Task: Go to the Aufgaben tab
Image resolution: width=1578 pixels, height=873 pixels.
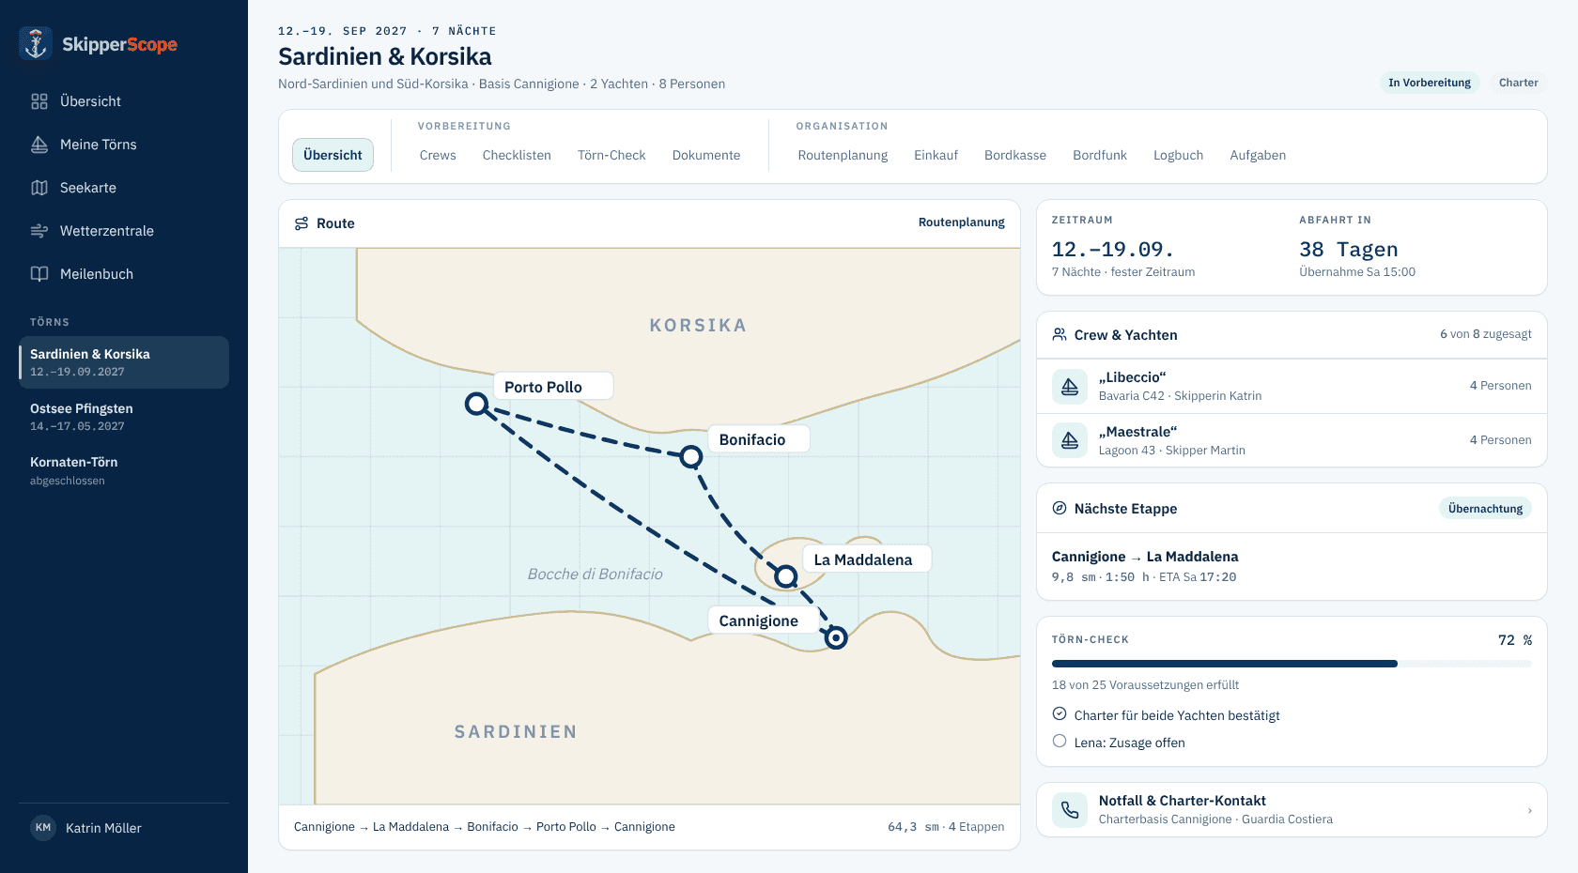Action: [x=1258, y=155]
